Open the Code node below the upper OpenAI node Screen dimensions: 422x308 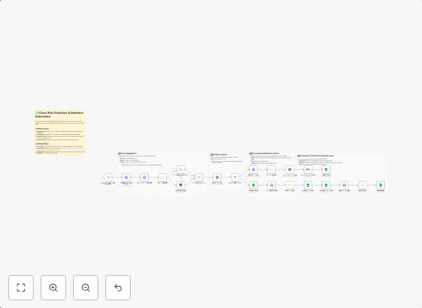click(290, 185)
